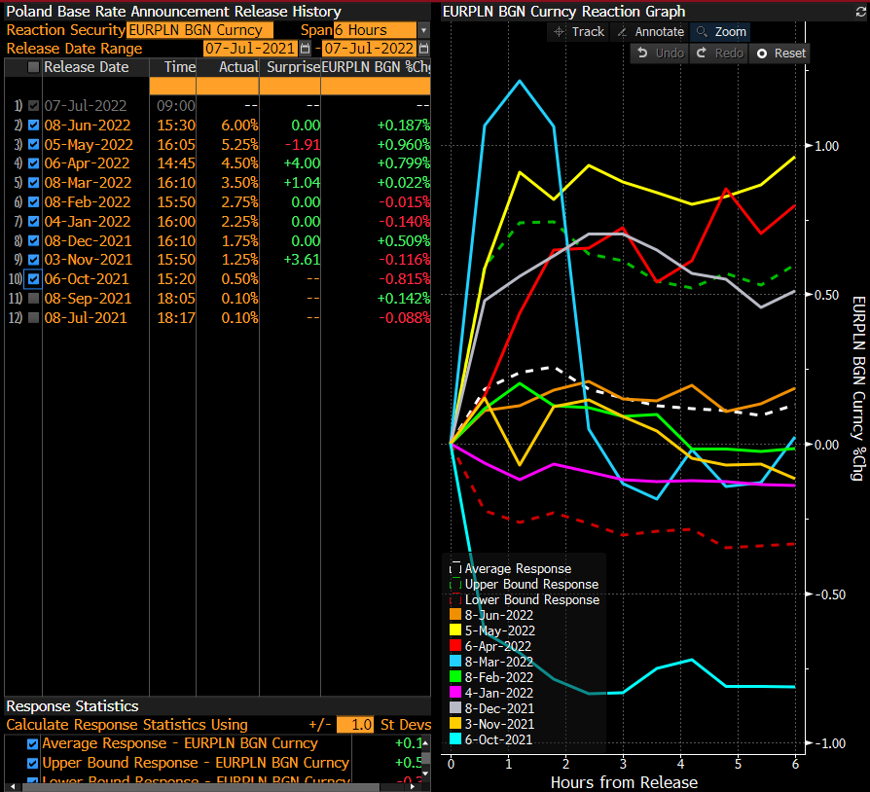Uncheck the 08-Jun-2022 release row
This screenshot has height=792, width=870.
34,126
